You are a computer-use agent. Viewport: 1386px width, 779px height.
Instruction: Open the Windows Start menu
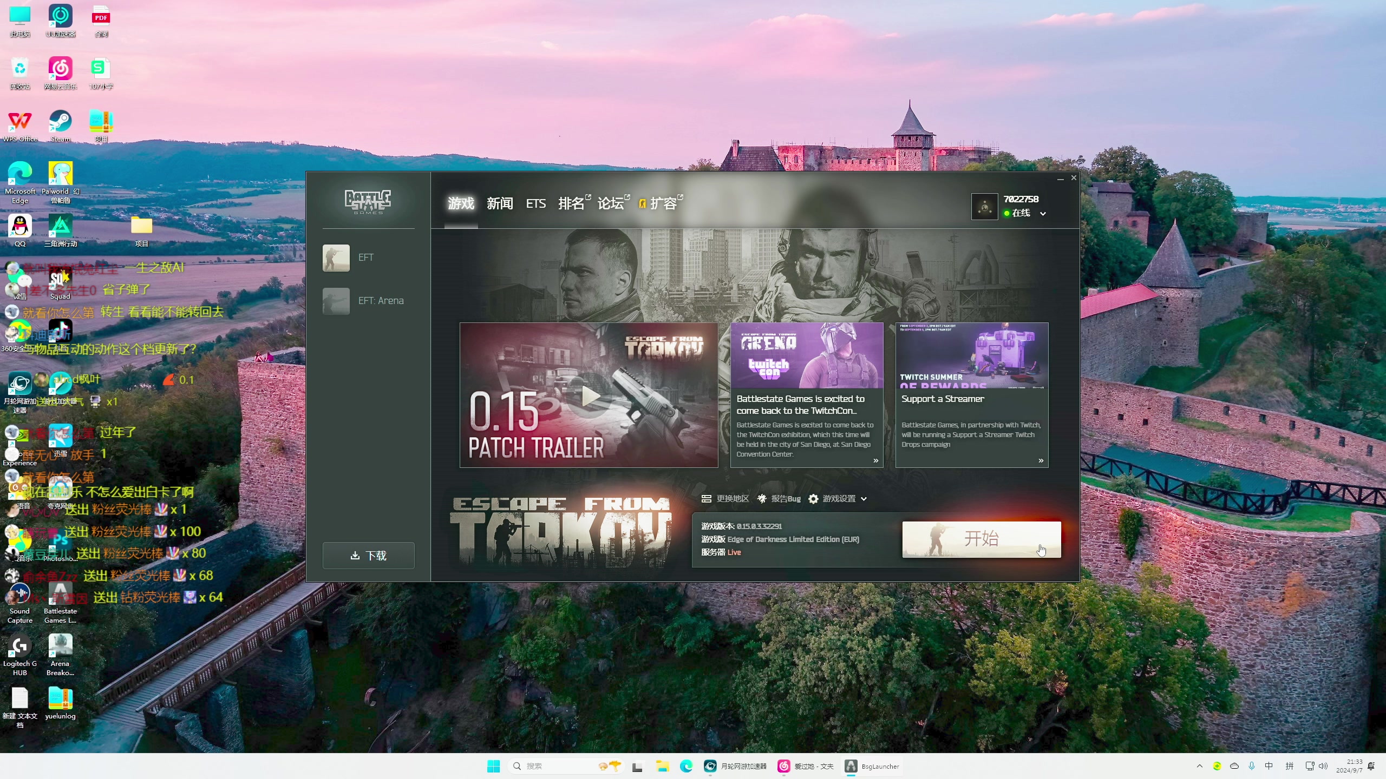coord(493,766)
